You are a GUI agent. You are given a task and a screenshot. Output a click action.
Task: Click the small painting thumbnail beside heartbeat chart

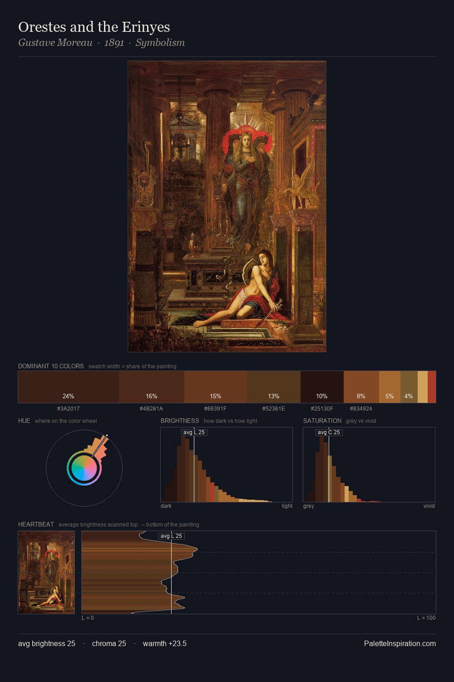pos(46,572)
